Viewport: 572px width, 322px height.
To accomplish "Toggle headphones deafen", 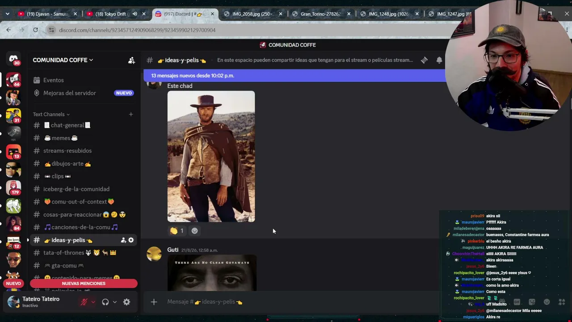I will (105, 302).
